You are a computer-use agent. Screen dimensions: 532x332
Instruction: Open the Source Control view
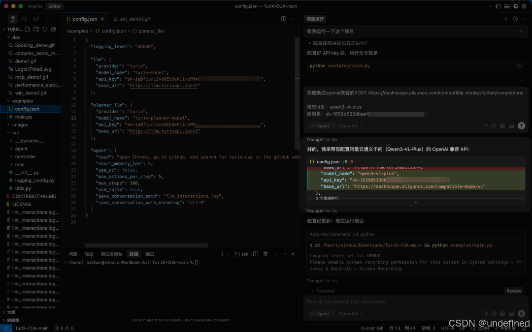click(x=36, y=19)
